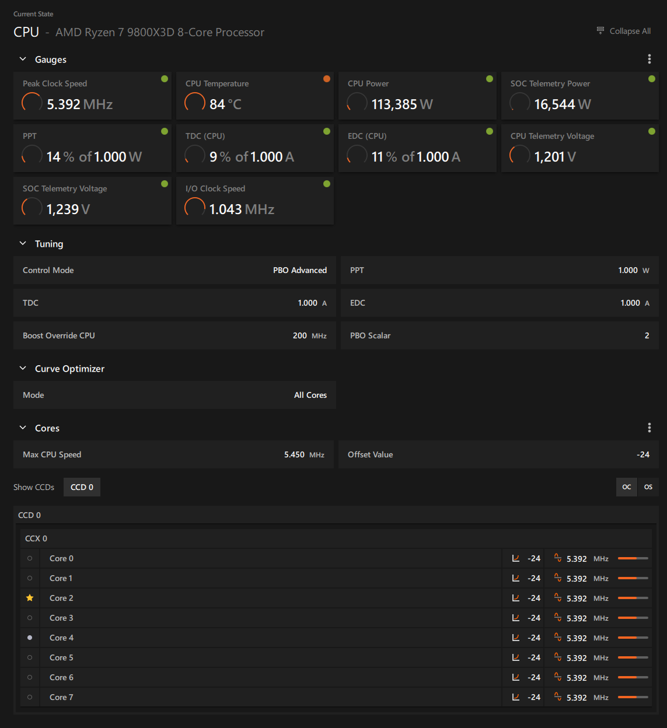Toggle the OC view button
The width and height of the screenshot is (667, 728).
627,487
